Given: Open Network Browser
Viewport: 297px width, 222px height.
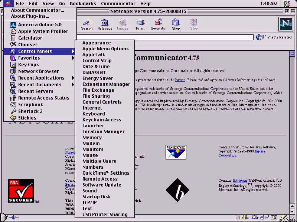Looking at the screenshot, I should tap(39, 71).
